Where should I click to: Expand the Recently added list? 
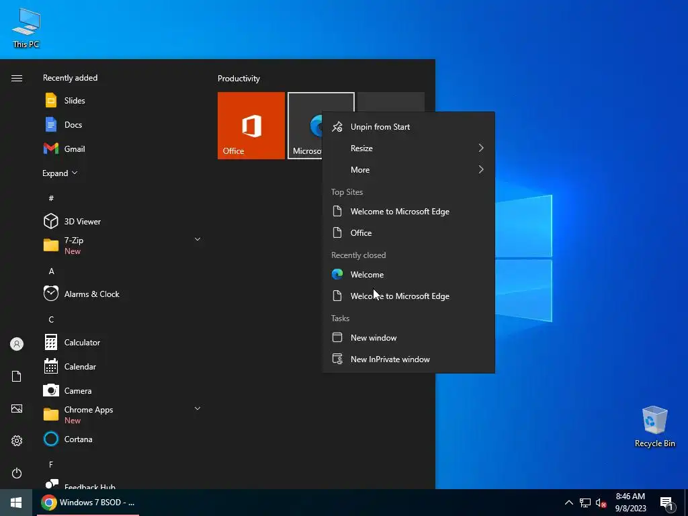(x=60, y=173)
